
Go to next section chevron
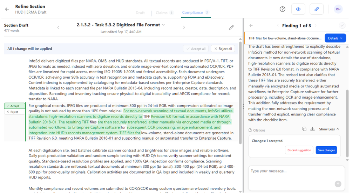[x=184, y=27]
